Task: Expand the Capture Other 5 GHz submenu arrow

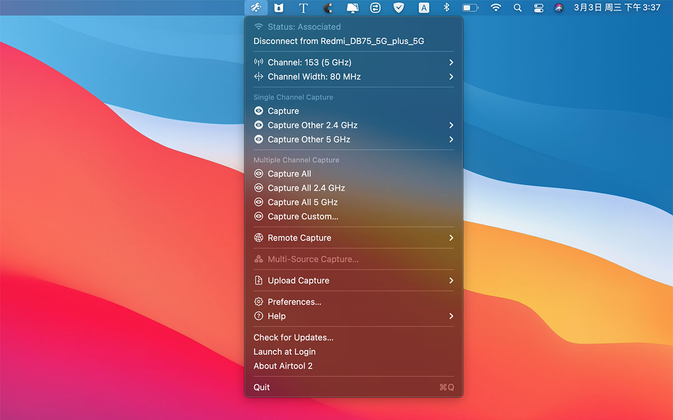Action: (x=451, y=139)
